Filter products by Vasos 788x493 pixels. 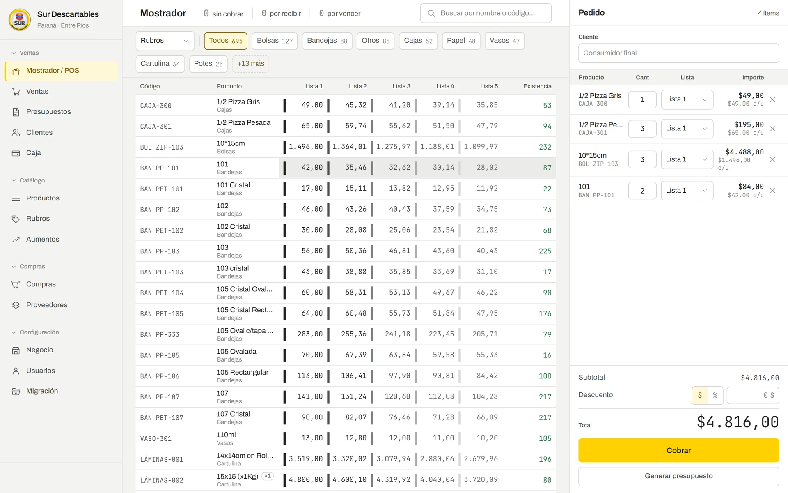[504, 41]
